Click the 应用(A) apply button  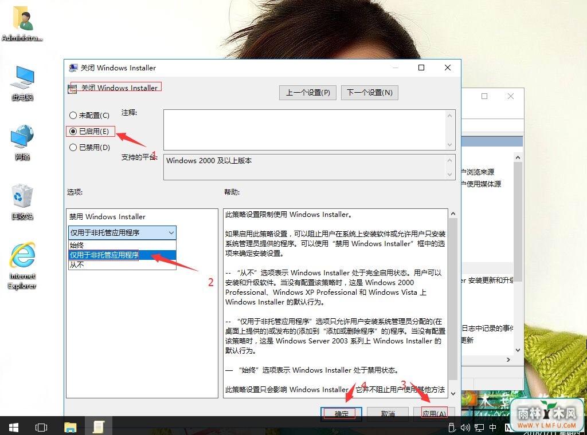[434, 414]
